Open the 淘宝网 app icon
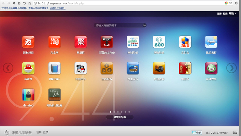 (x=54, y=42)
